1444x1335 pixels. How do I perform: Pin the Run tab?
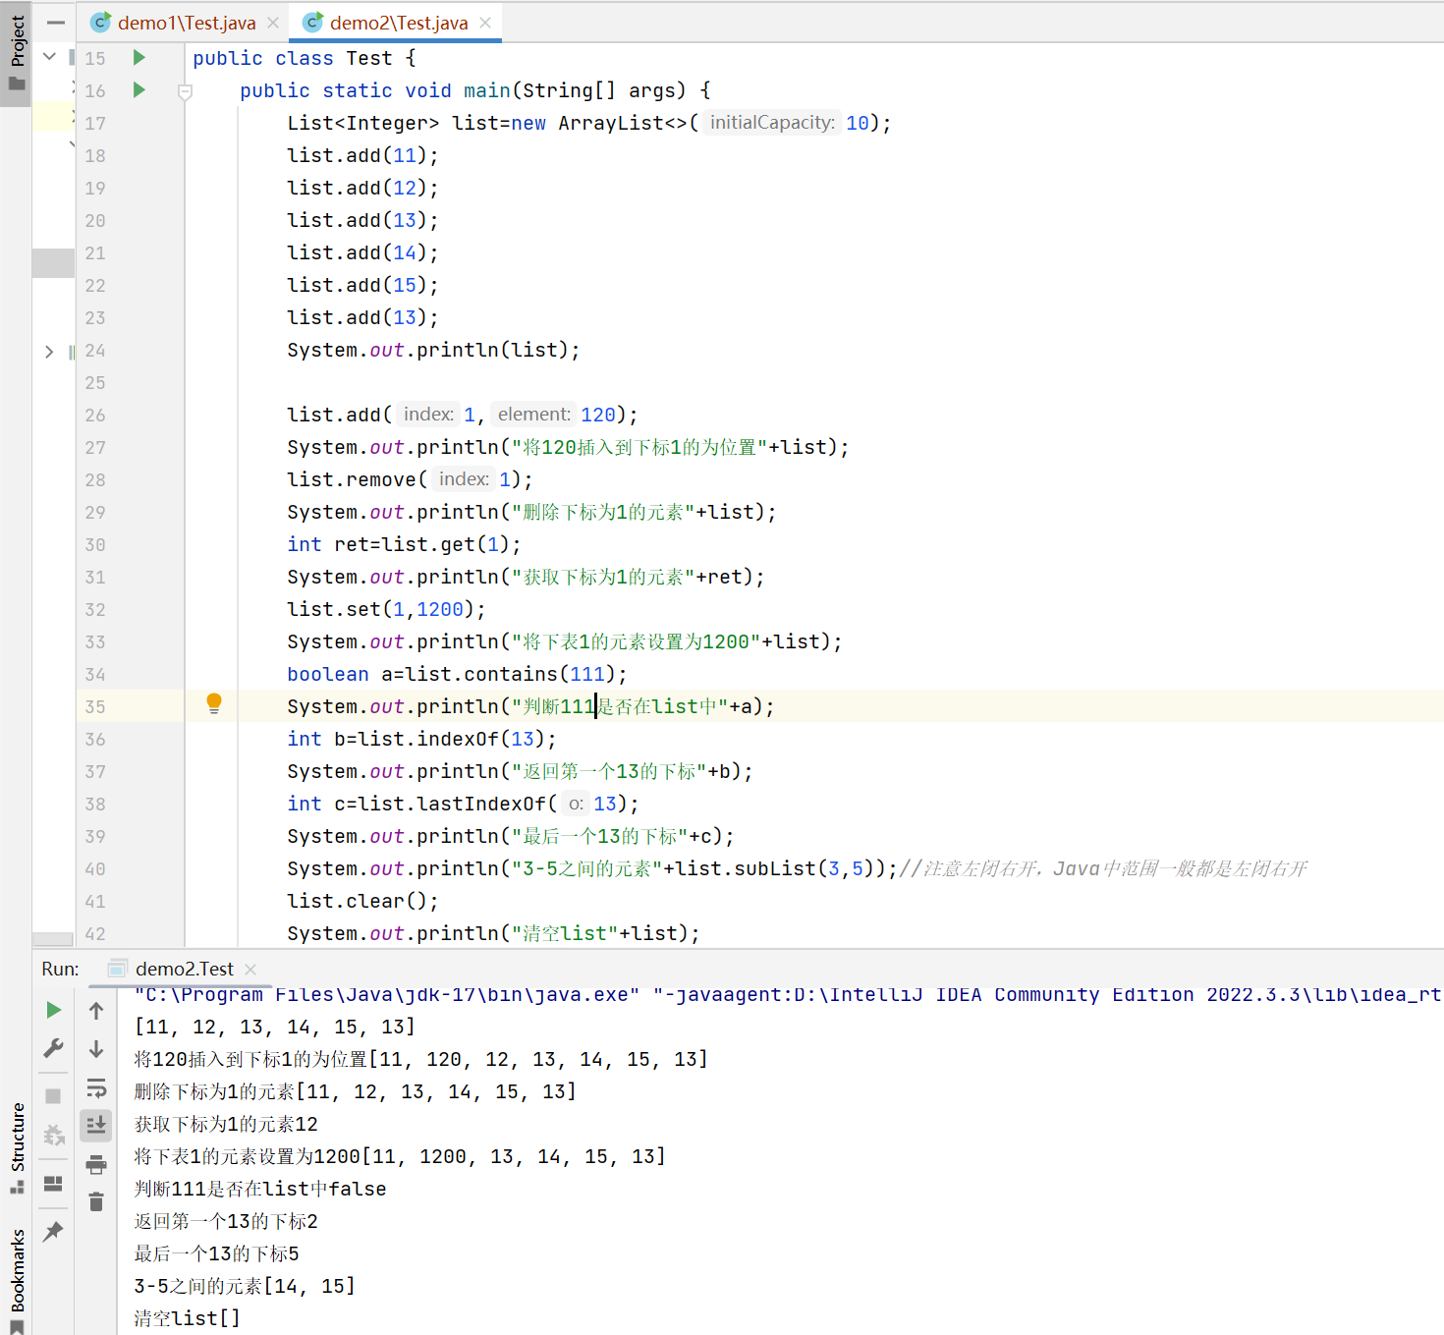click(54, 1231)
